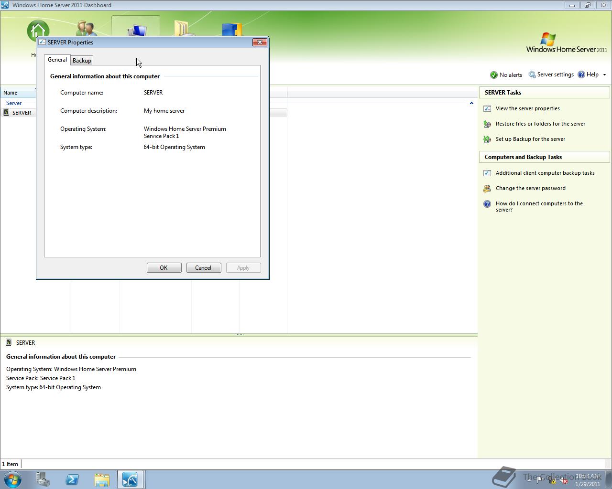Click the SERVER Properties title bar icon

(42, 42)
